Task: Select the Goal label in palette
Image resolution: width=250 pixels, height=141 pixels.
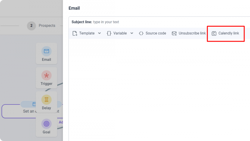Action: (46, 132)
